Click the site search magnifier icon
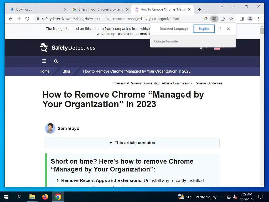Viewport: 269px width, 202px height. pos(56,61)
